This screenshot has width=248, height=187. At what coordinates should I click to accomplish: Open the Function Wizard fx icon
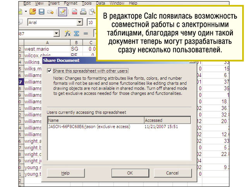[x=67, y=34]
